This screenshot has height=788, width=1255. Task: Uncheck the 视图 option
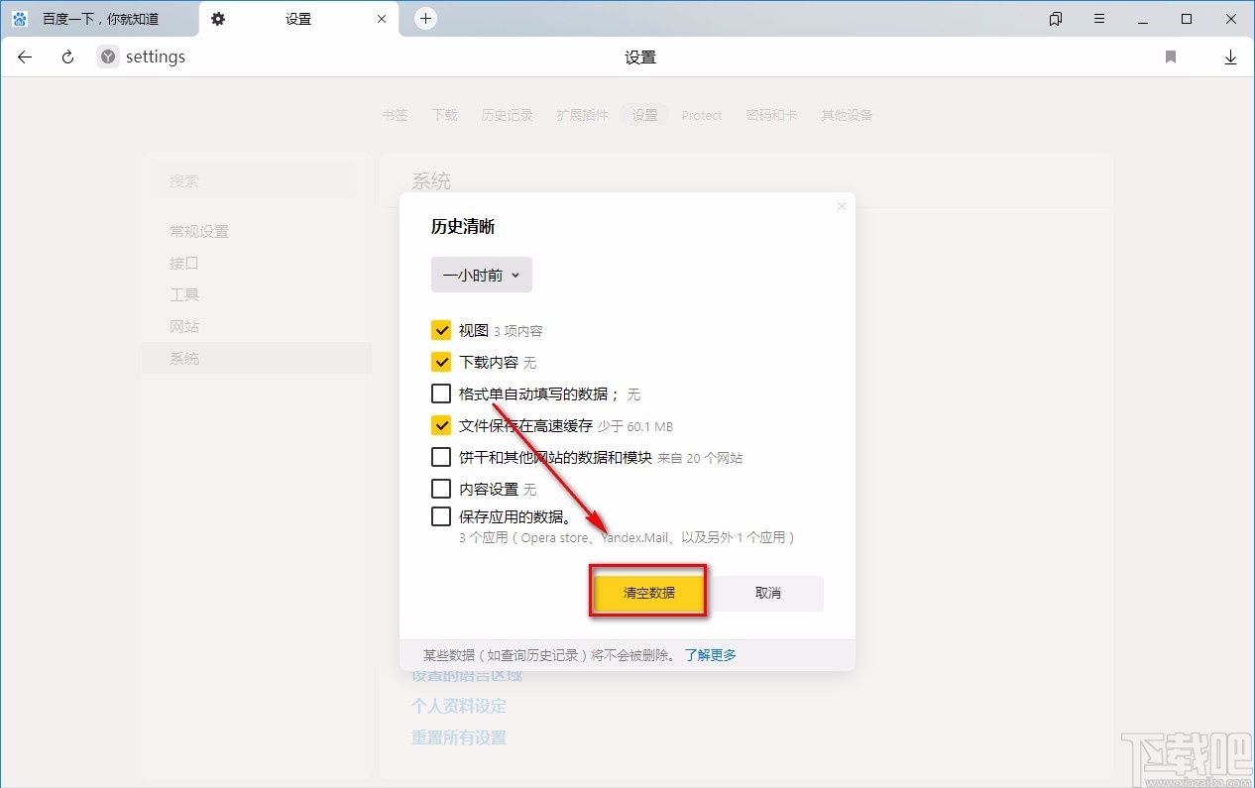coord(441,330)
